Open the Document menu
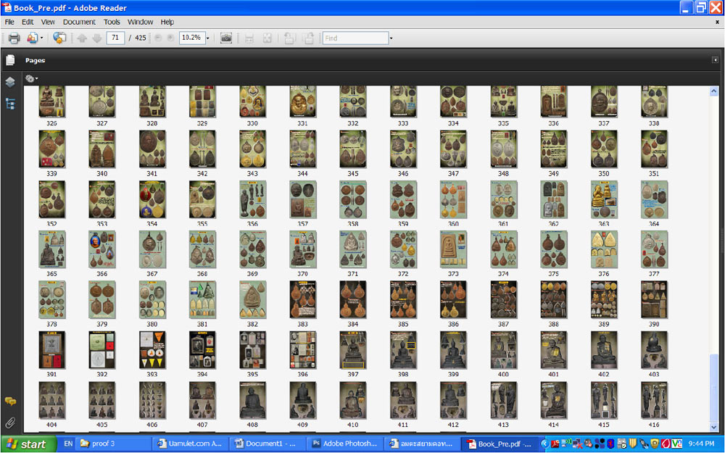The height and width of the screenshot is (453, 725). [x=79, y=22]
